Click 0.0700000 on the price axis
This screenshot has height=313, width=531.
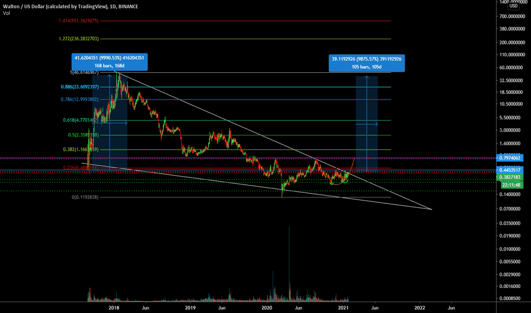click(510, 209)
